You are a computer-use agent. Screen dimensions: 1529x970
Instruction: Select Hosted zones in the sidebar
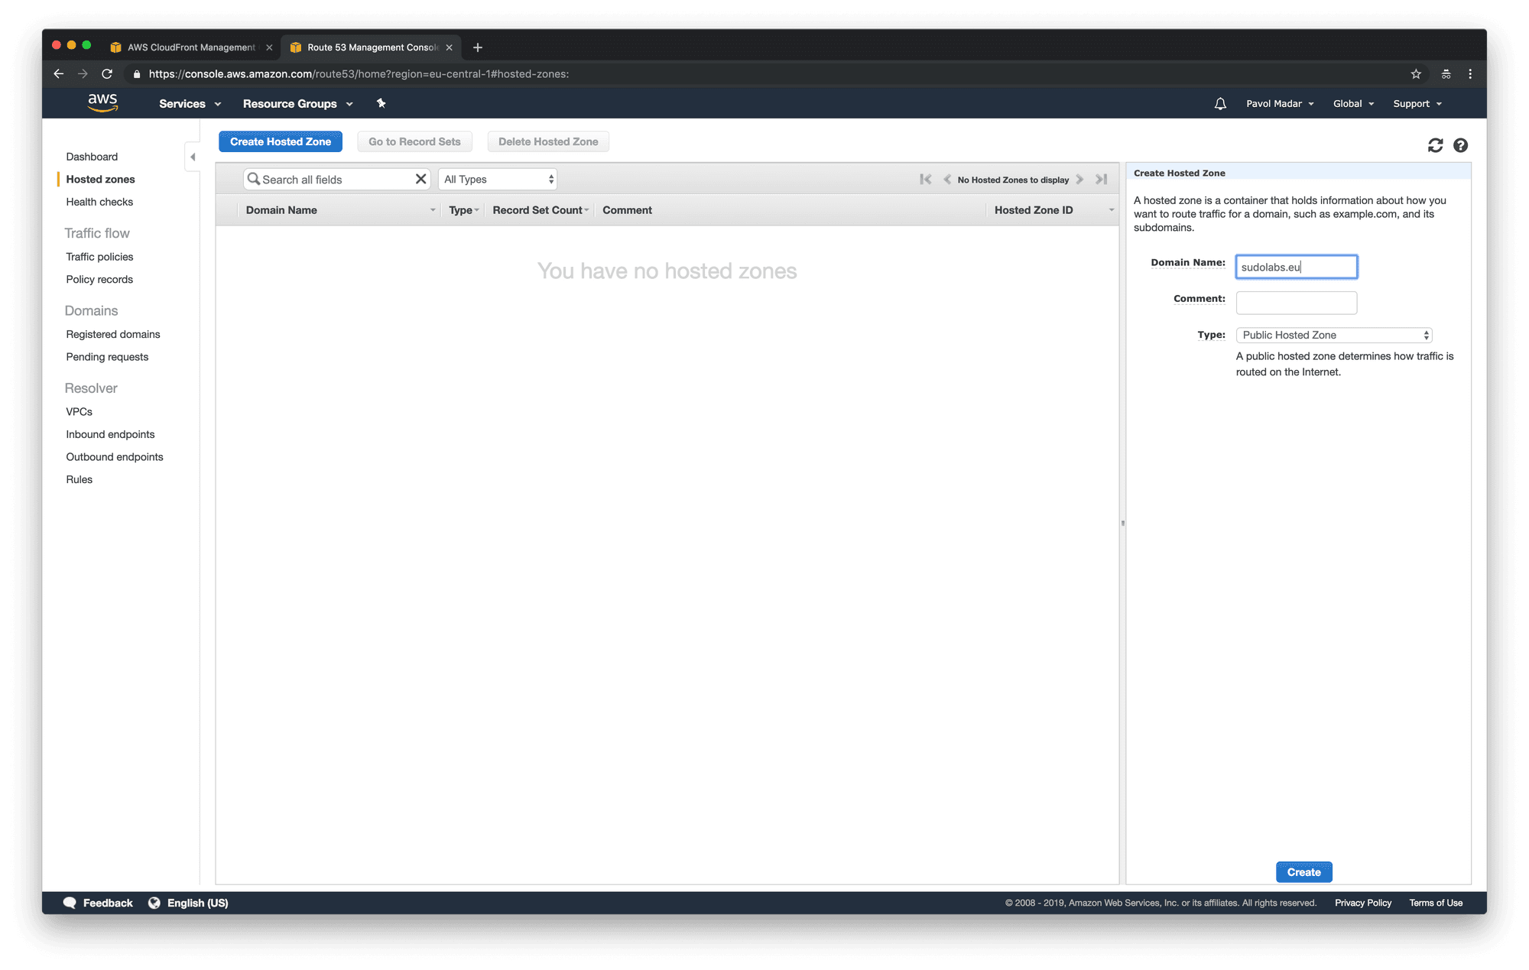tap(100, 179)
